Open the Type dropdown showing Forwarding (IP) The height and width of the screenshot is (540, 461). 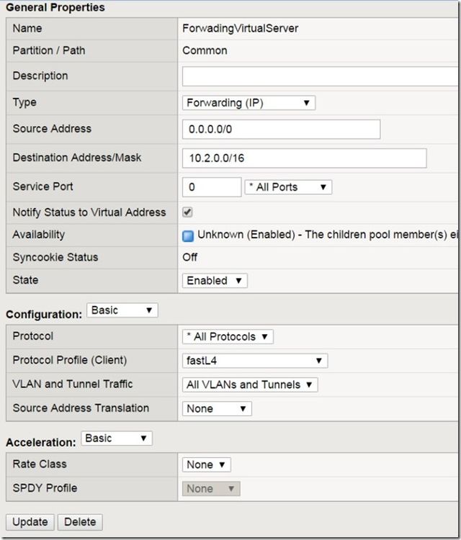[x=249, y=103]
